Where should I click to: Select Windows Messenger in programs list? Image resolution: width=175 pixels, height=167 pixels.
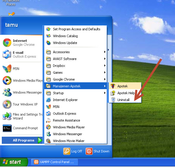75,134
